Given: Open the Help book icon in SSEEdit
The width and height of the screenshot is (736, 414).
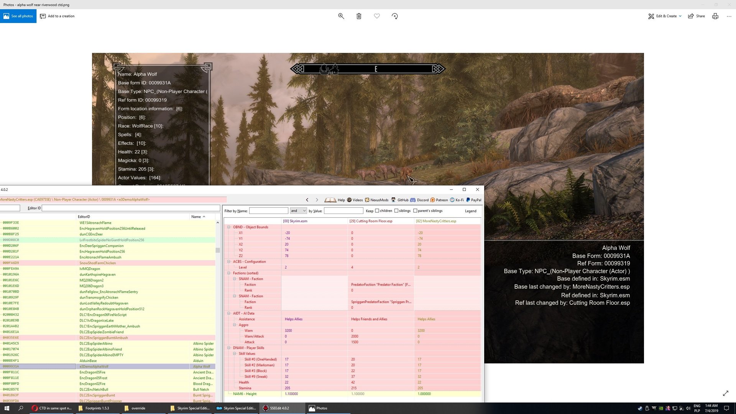Looking at the screenshot, I should coord(335,200).
